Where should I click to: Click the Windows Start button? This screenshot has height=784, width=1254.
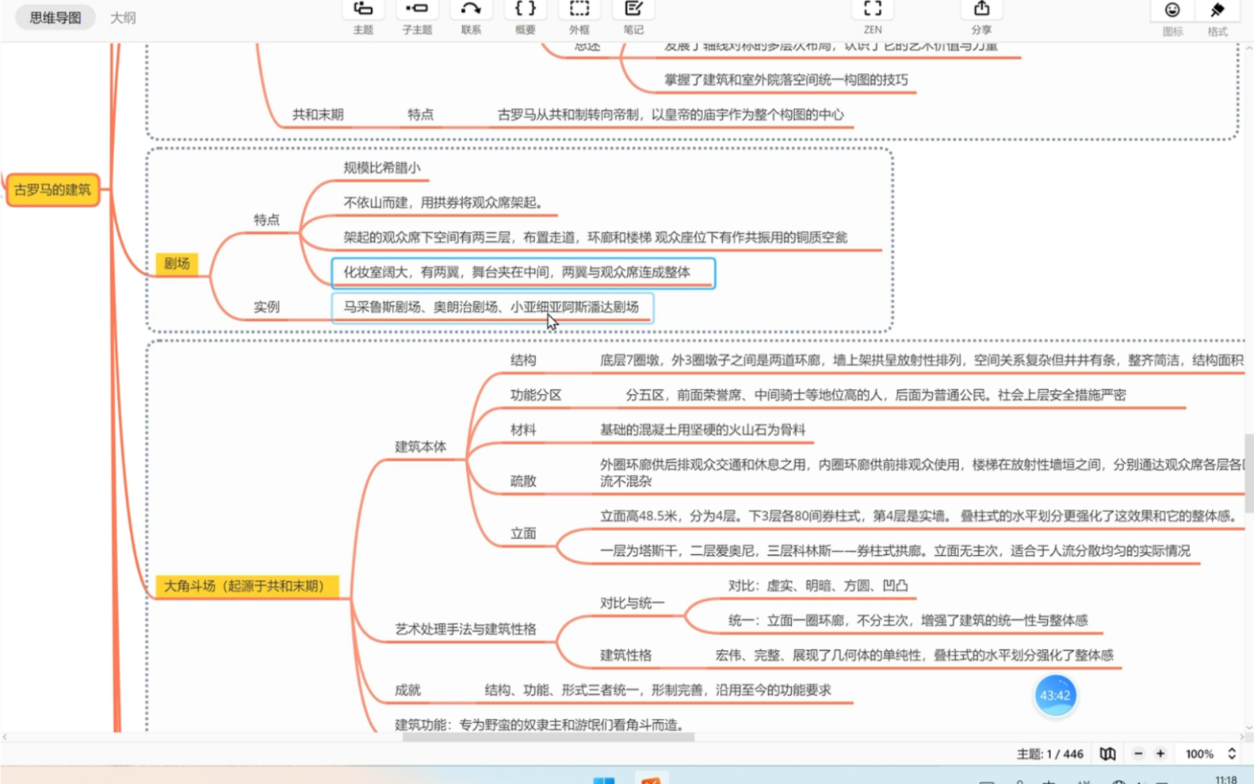[x=604, y=779]
